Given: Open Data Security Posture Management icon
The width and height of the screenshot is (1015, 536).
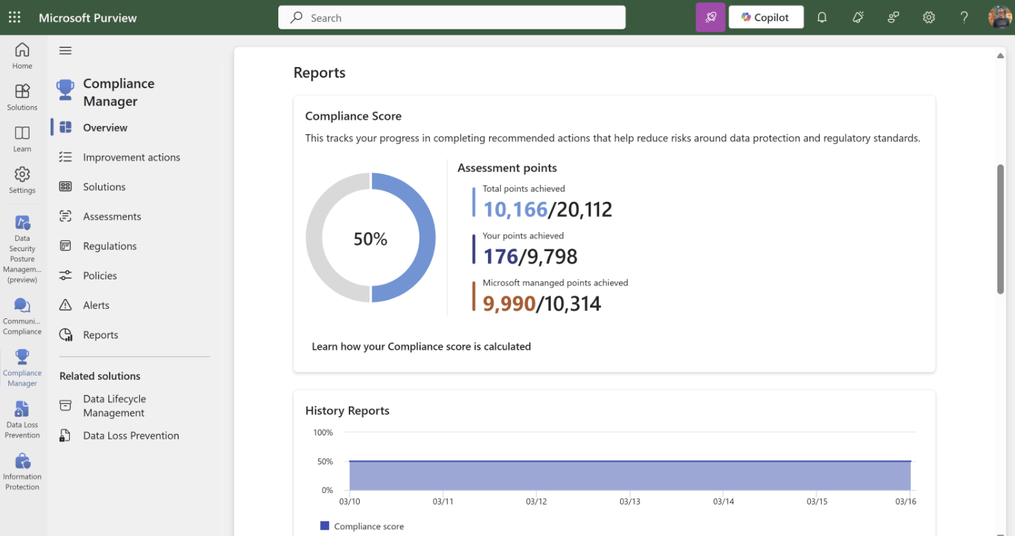Looking at the screenshot, I should [22, 222].
